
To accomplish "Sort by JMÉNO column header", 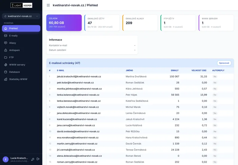I will (129, 70).
